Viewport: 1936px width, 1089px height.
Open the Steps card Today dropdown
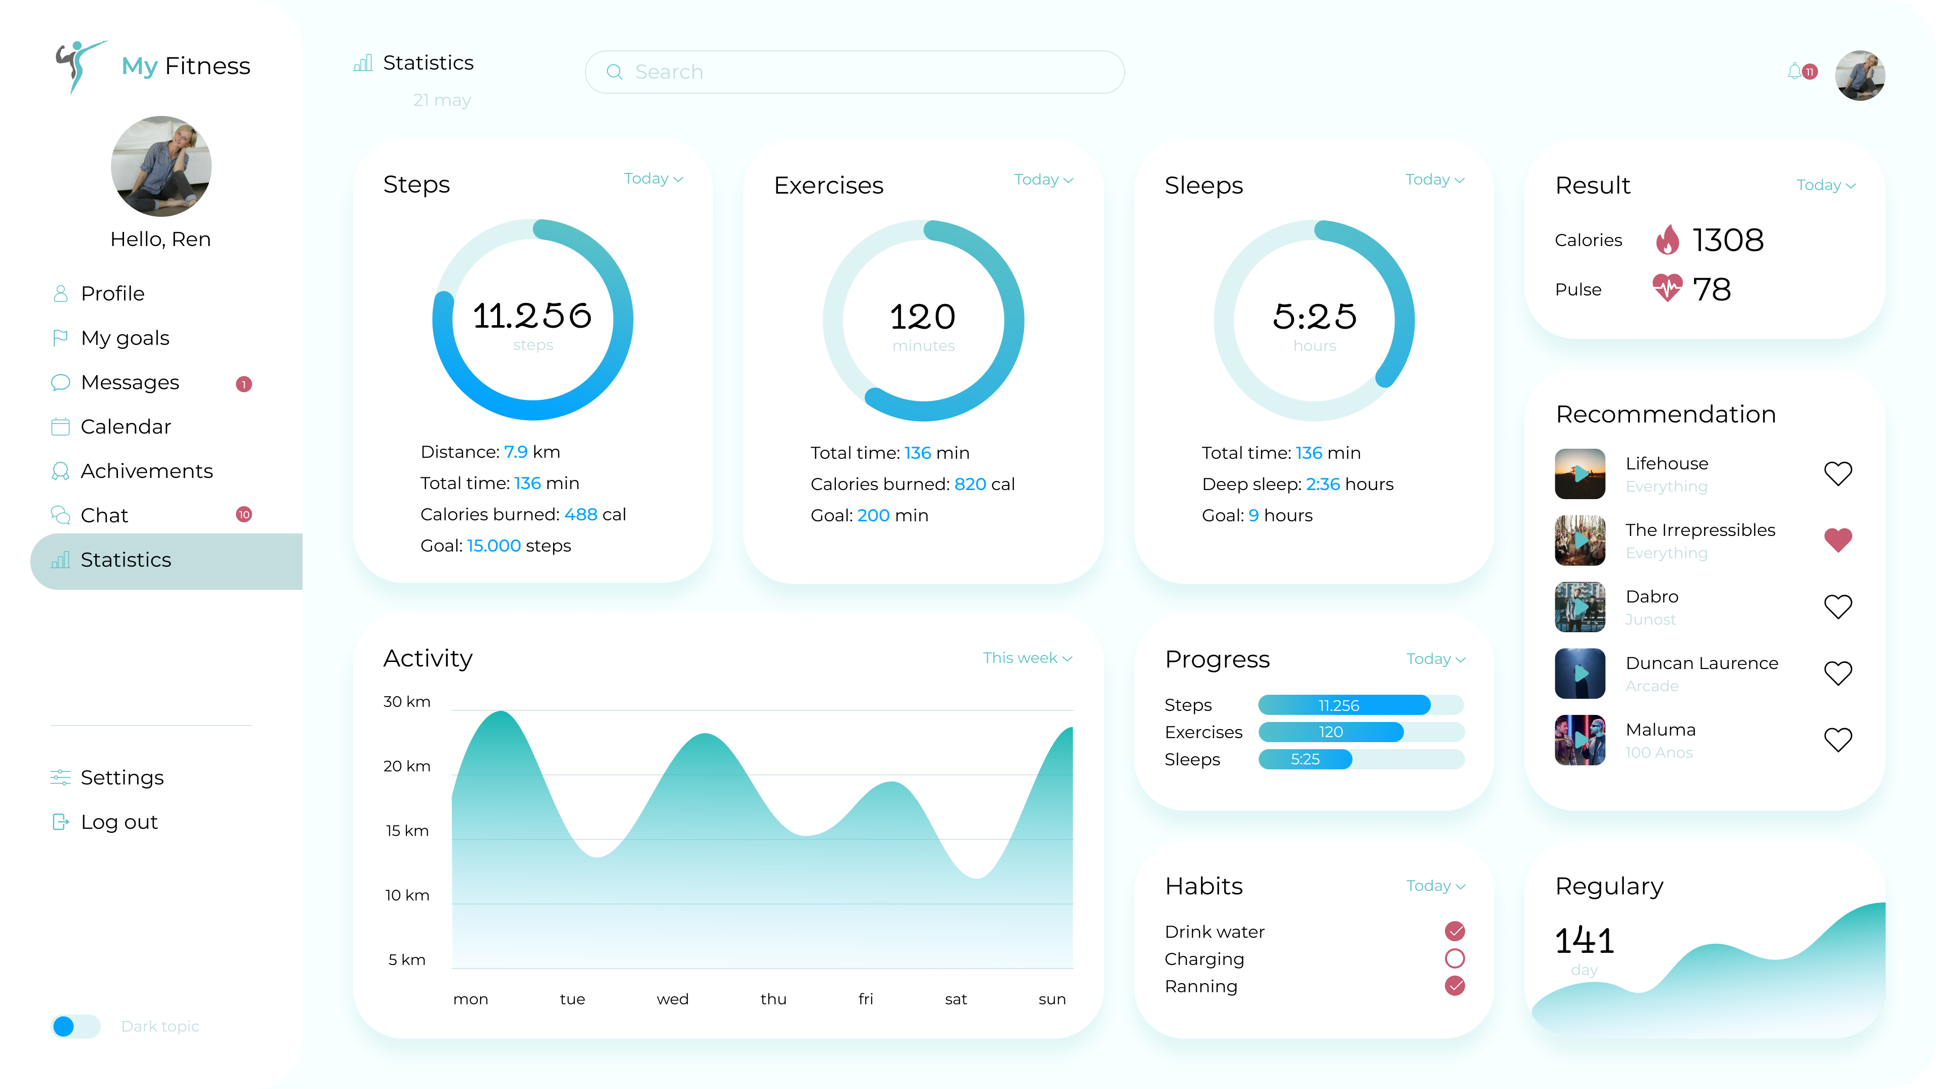pos(652,179)
